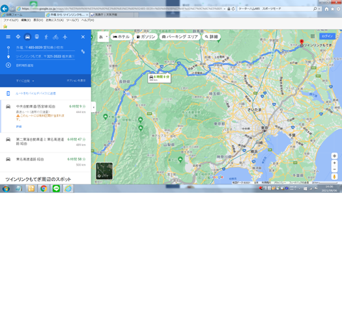Open the ヘルプ(H) menu
342x313 pixels.
[87, 20]
